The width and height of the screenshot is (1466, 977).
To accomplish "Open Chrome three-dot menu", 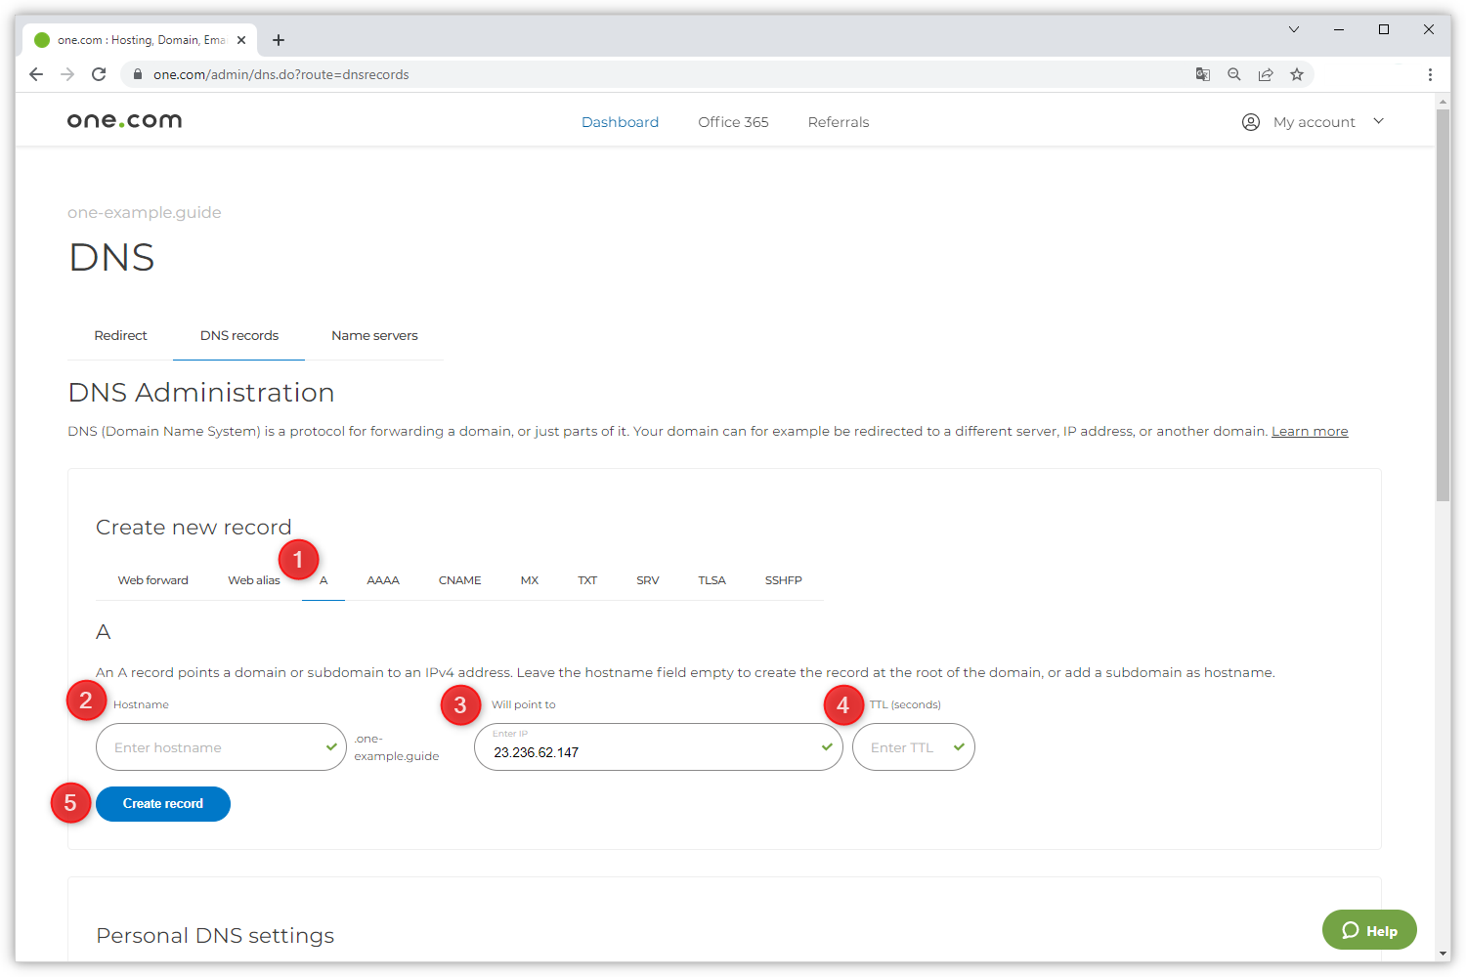I will coord(1430,74).
